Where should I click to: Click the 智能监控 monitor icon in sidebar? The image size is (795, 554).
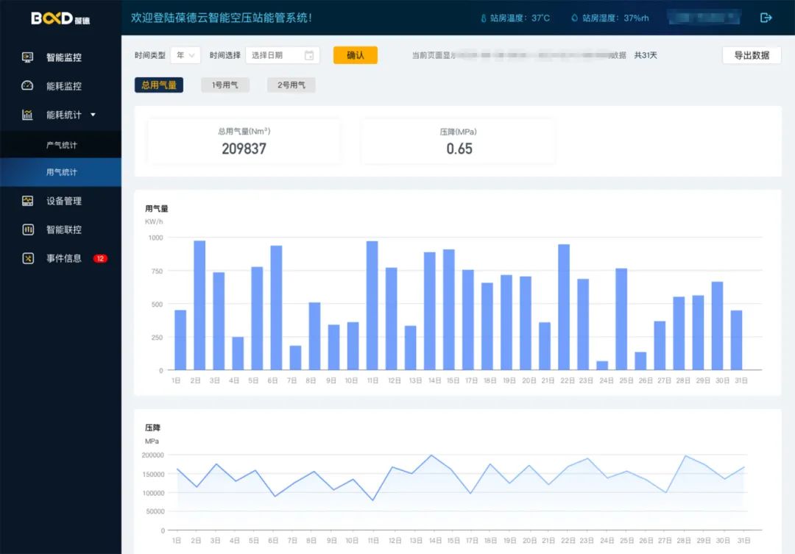click(28, 57)
